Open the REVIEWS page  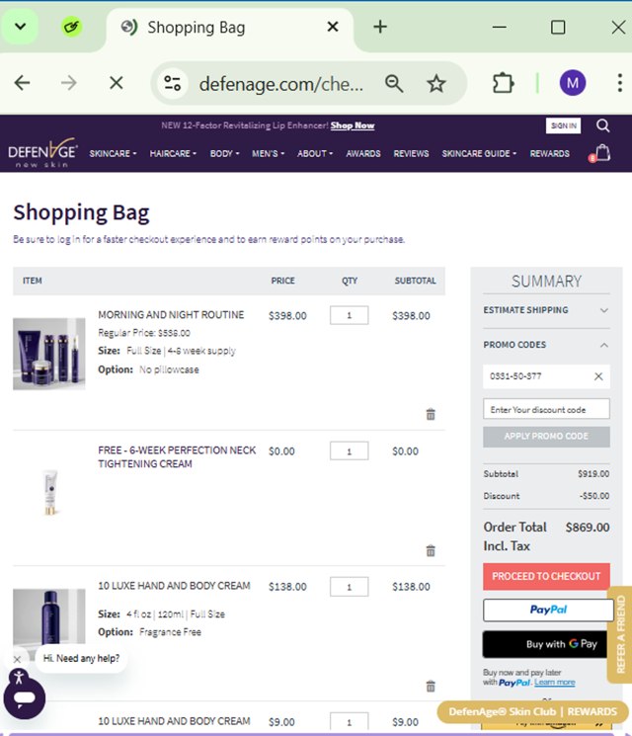pyautogui.click(x=411, y=153)
